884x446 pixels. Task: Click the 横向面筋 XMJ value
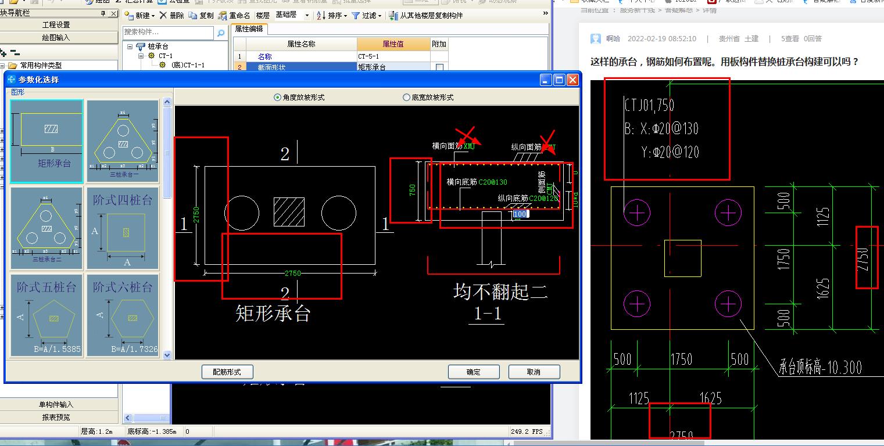[469, 146]
